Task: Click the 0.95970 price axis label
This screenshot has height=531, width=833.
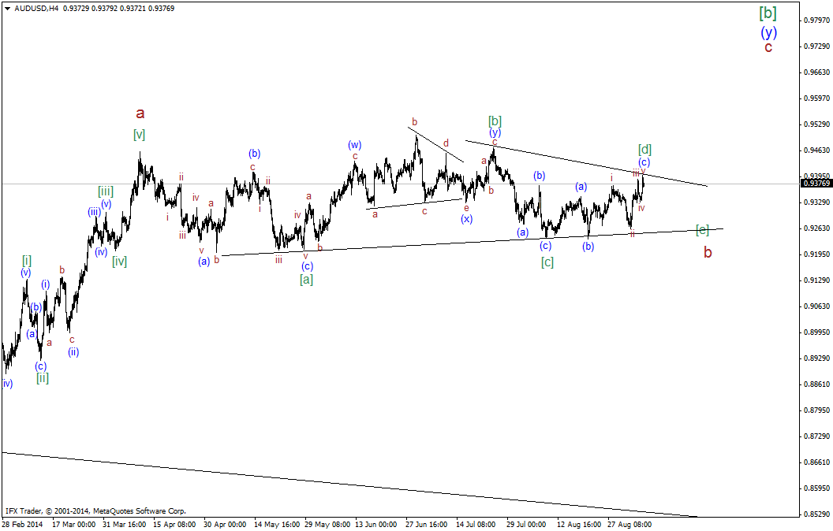Action: pos(816,98)
